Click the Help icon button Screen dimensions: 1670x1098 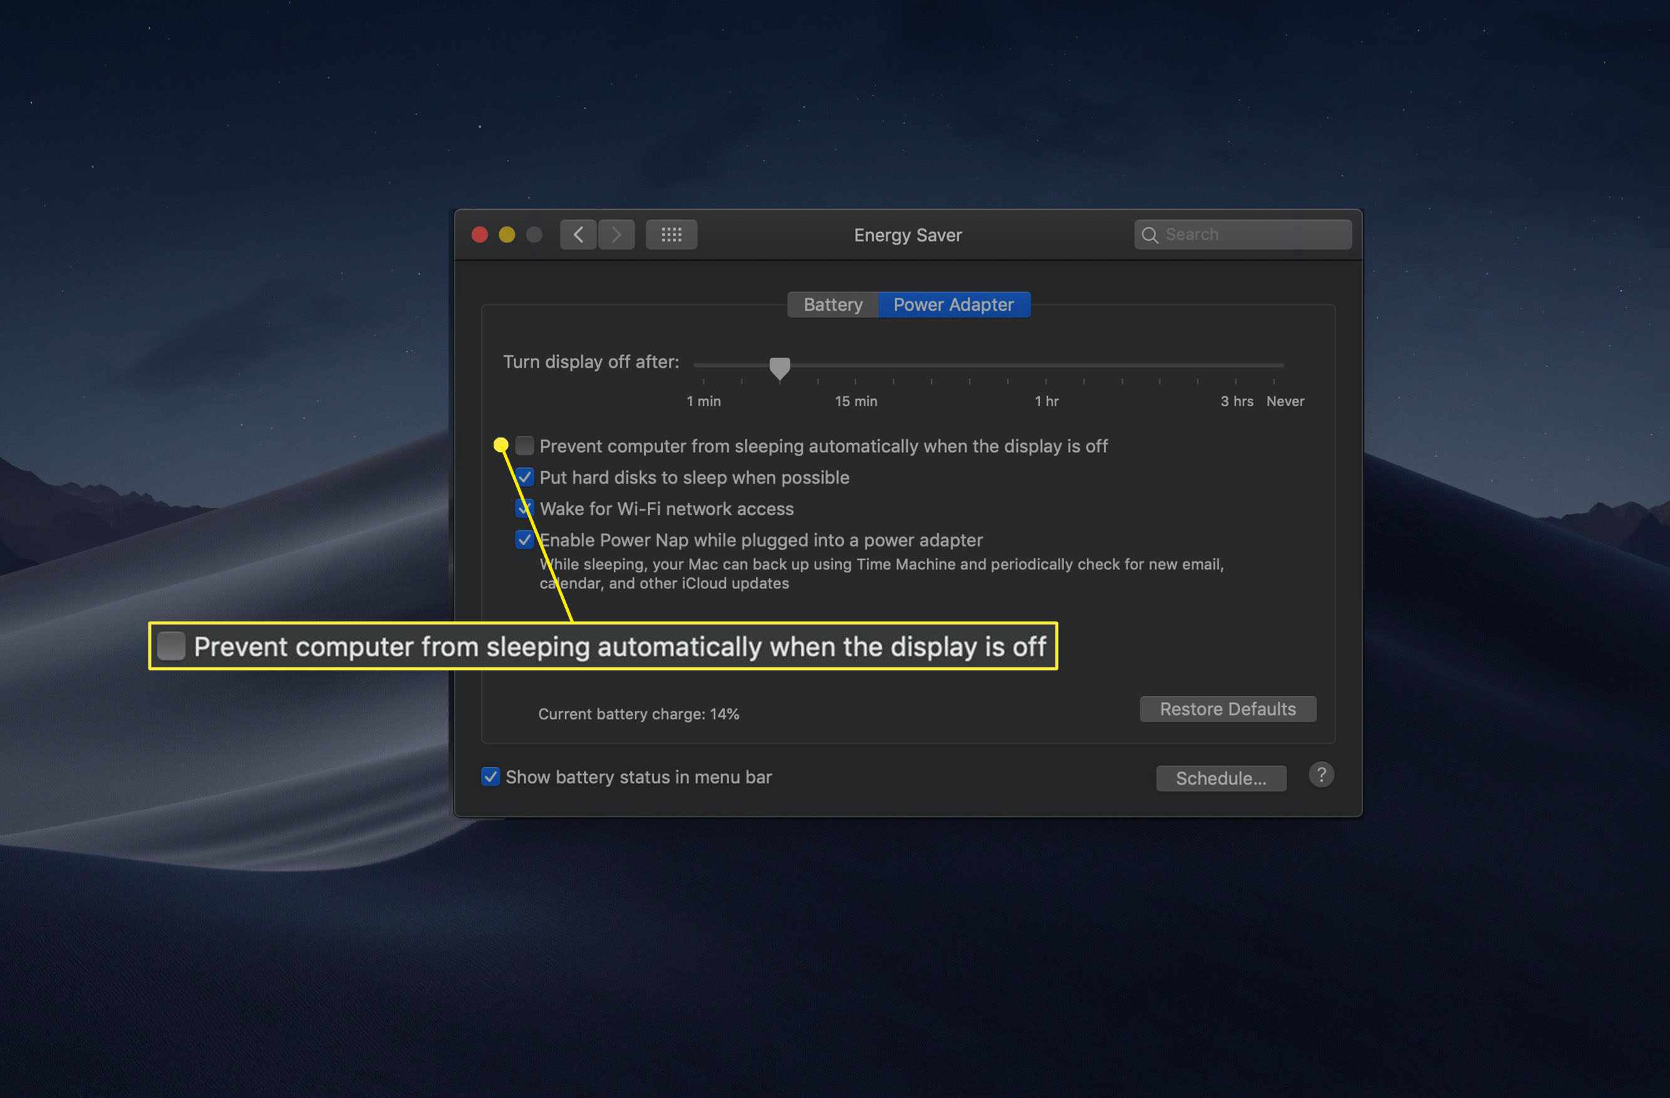click(x=1321, y=775)
